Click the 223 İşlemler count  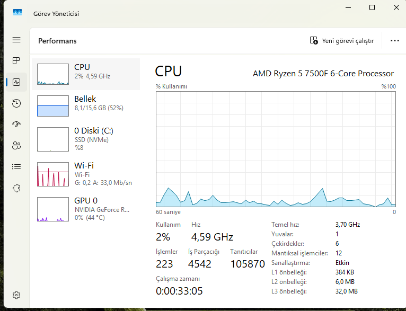[164, 264]
